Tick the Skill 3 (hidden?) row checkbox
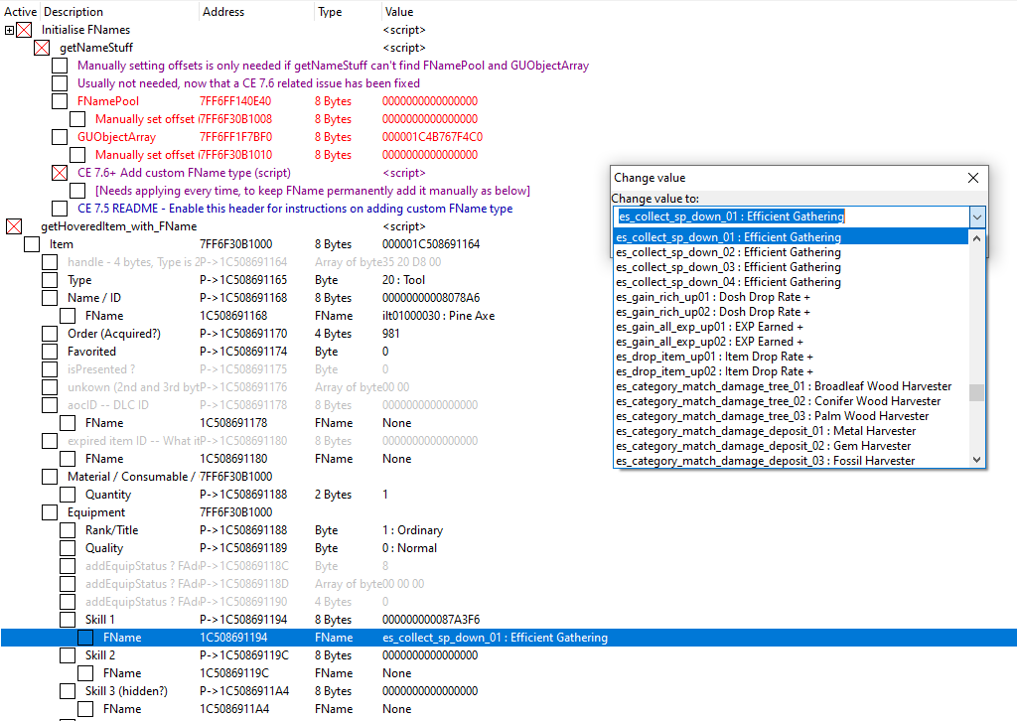 68,690
